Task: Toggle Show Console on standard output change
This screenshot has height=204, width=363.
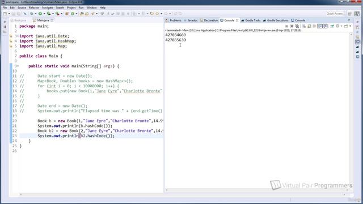Action: click(x=320, y=26)
